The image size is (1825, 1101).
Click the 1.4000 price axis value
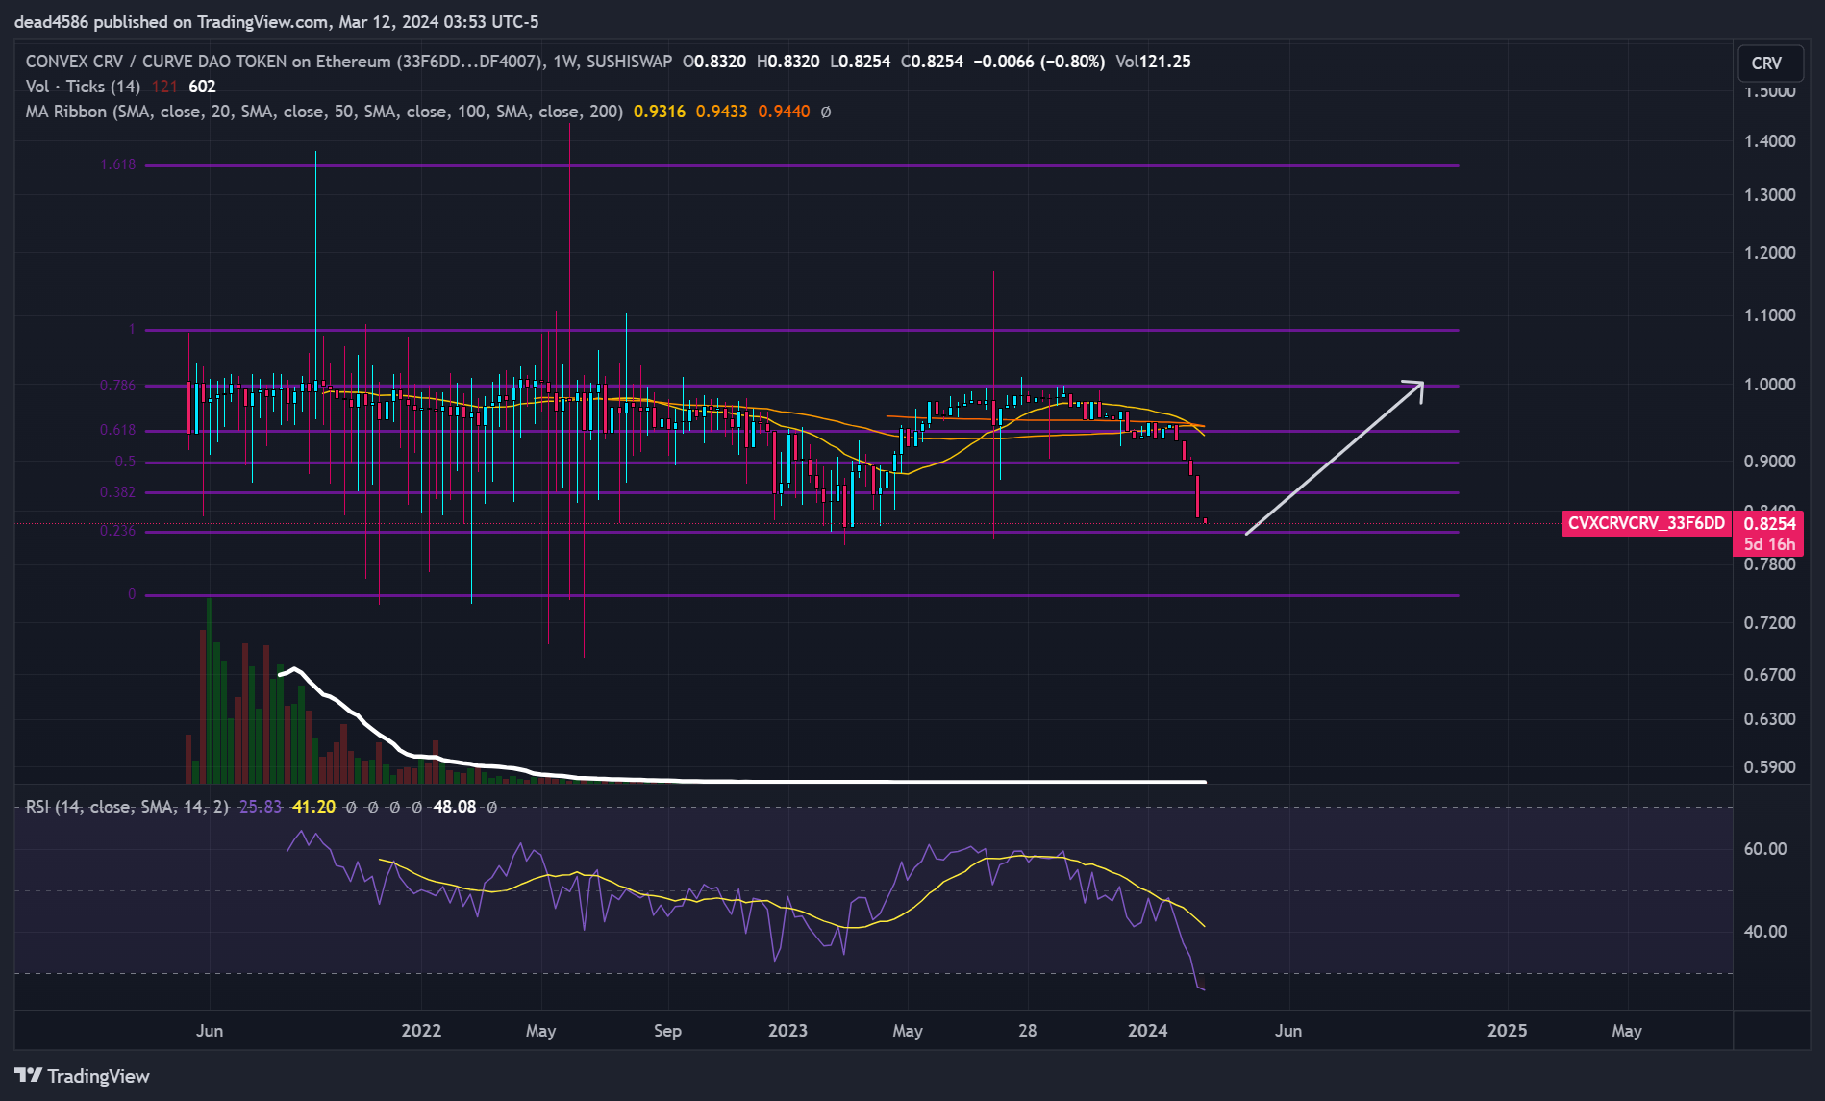1769,141
